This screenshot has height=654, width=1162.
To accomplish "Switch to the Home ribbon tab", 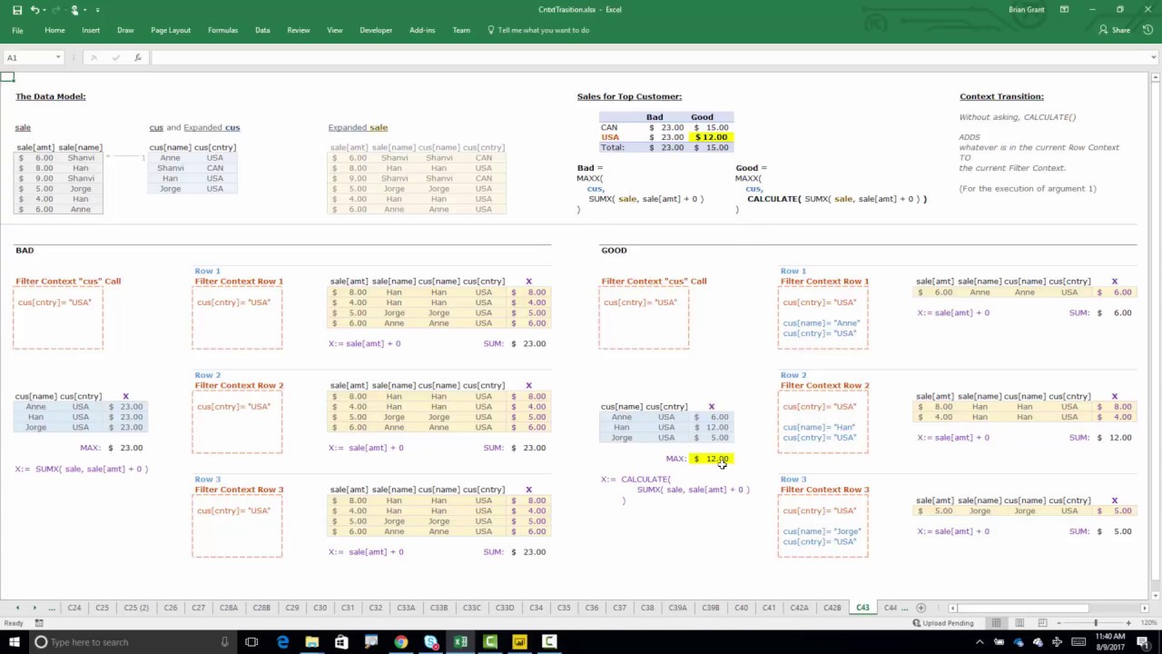I will coord(54,30).
